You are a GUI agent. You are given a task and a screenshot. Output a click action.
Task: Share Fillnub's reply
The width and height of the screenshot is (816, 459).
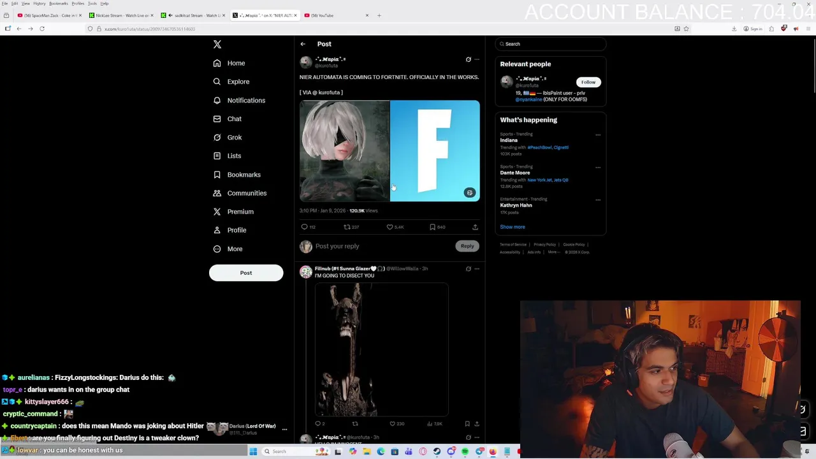click(476, 423)
